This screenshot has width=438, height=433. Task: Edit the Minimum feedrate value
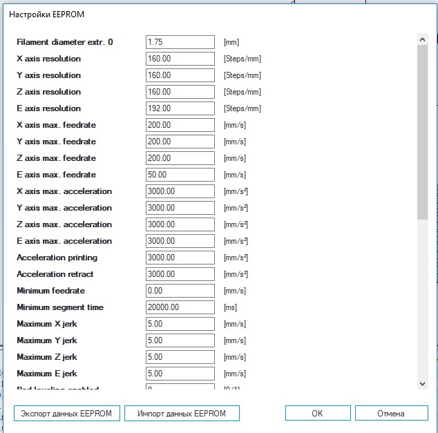coord(180,291)
